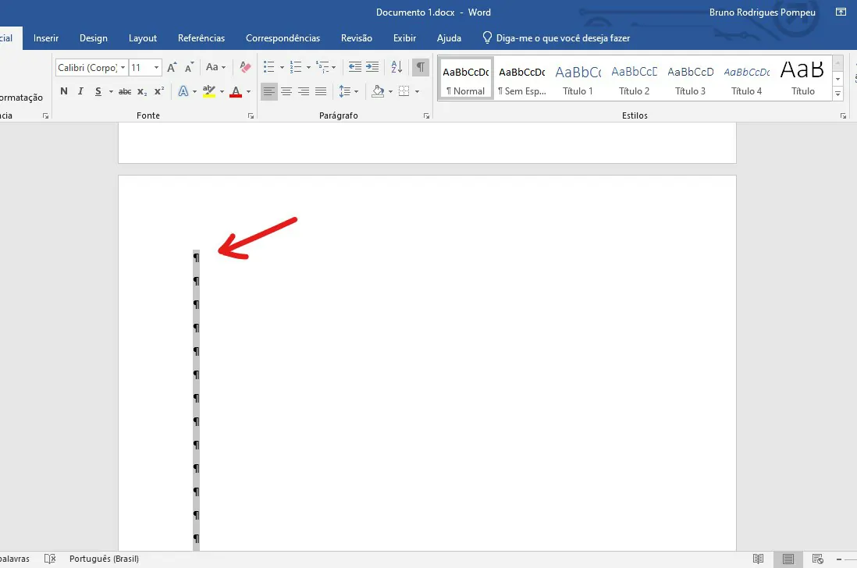Screen dimensions: 857x568
Task: Toggle the show paragraph marks button
Action: coord(420,67)
